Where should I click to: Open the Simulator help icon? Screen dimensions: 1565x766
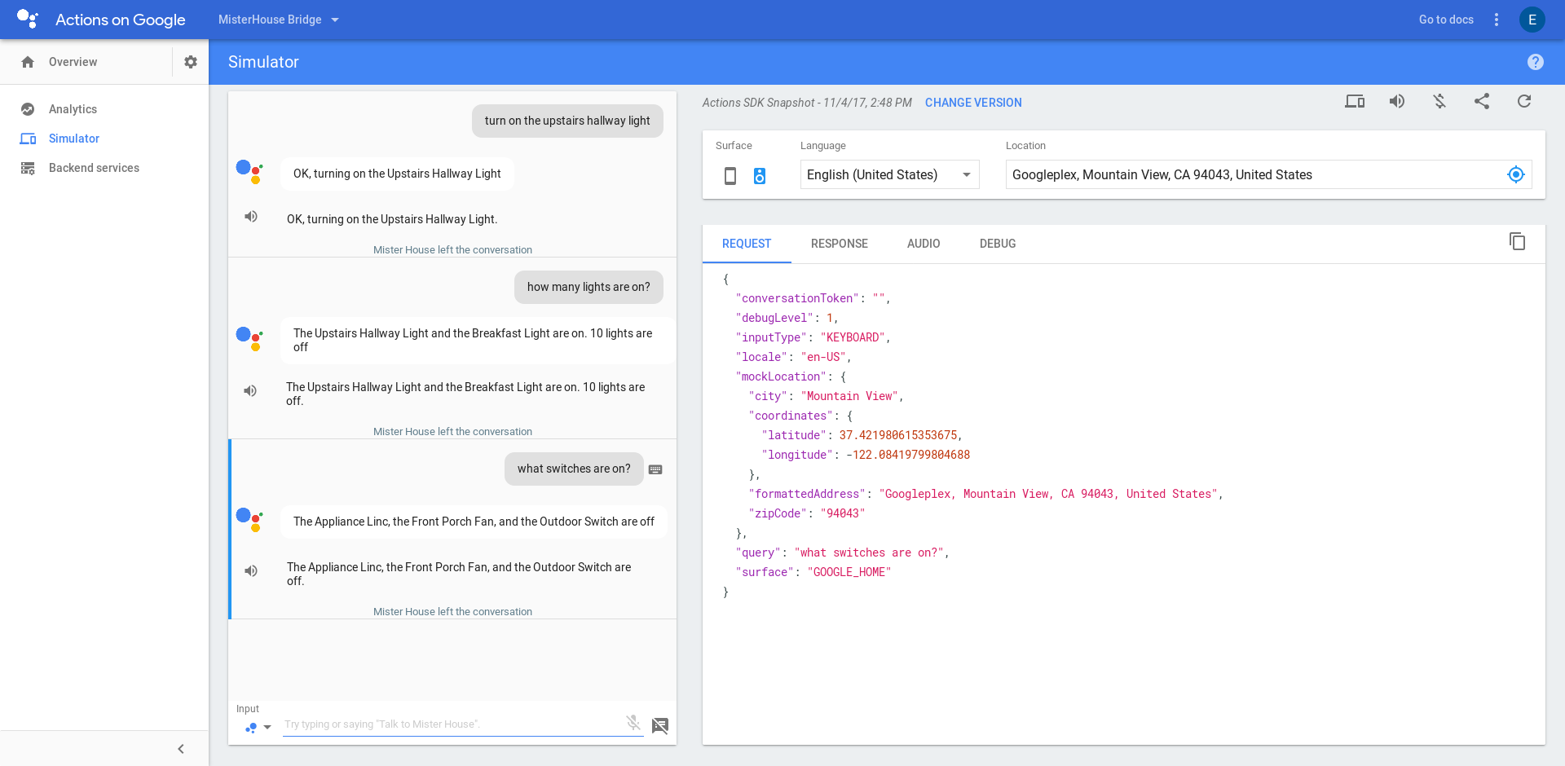click(x=1536, y=62)
